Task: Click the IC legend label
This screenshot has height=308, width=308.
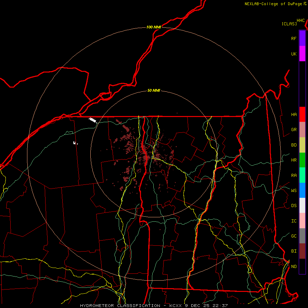Action: (x=294, y=221)
